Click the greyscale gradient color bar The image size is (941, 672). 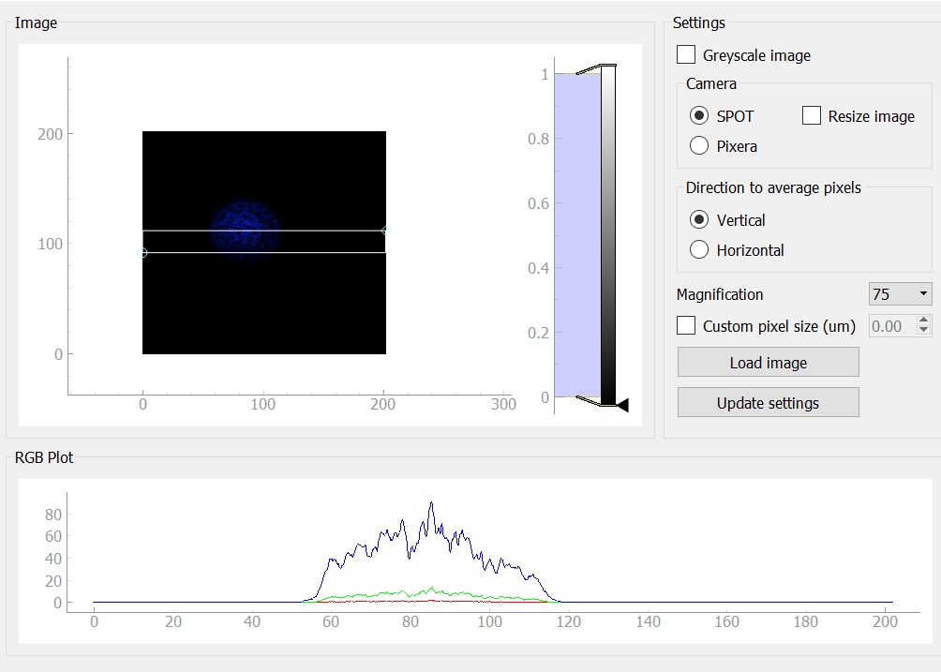608,234
